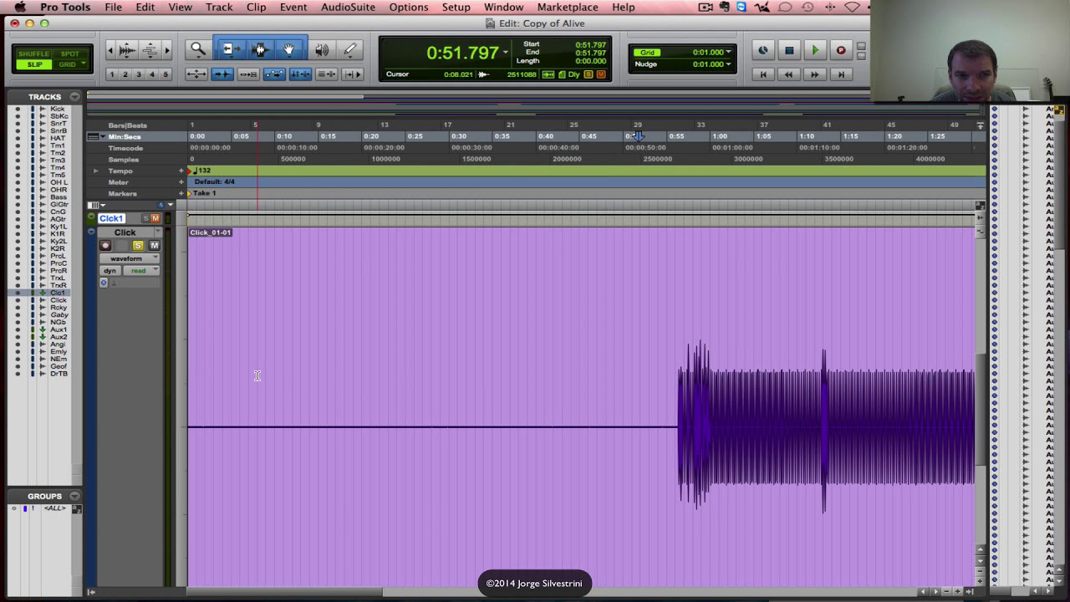This screenshot has height=602, width=1070.
Task: Select the Click_01-01 clip label
Action: (x=210, y=232)
